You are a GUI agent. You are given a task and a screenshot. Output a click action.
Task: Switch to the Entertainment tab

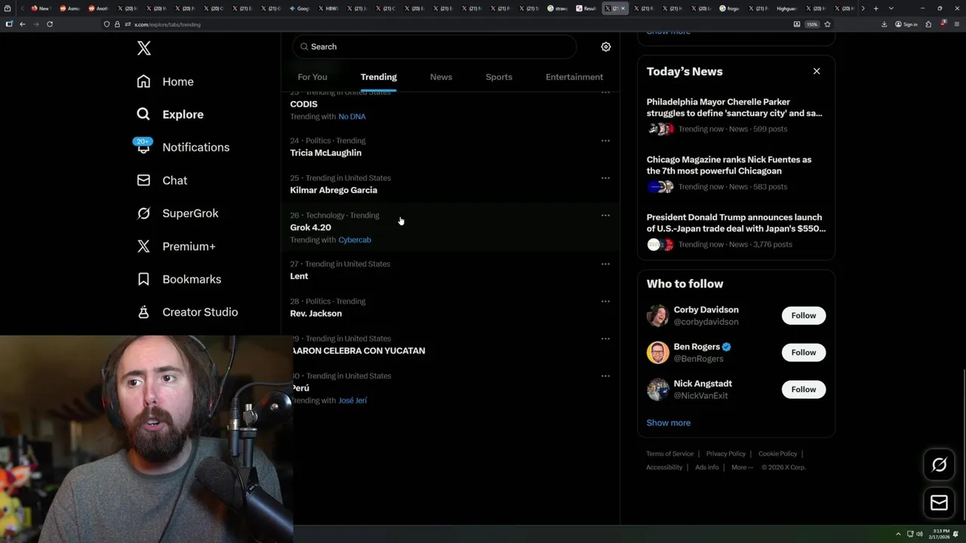(574, 77)
